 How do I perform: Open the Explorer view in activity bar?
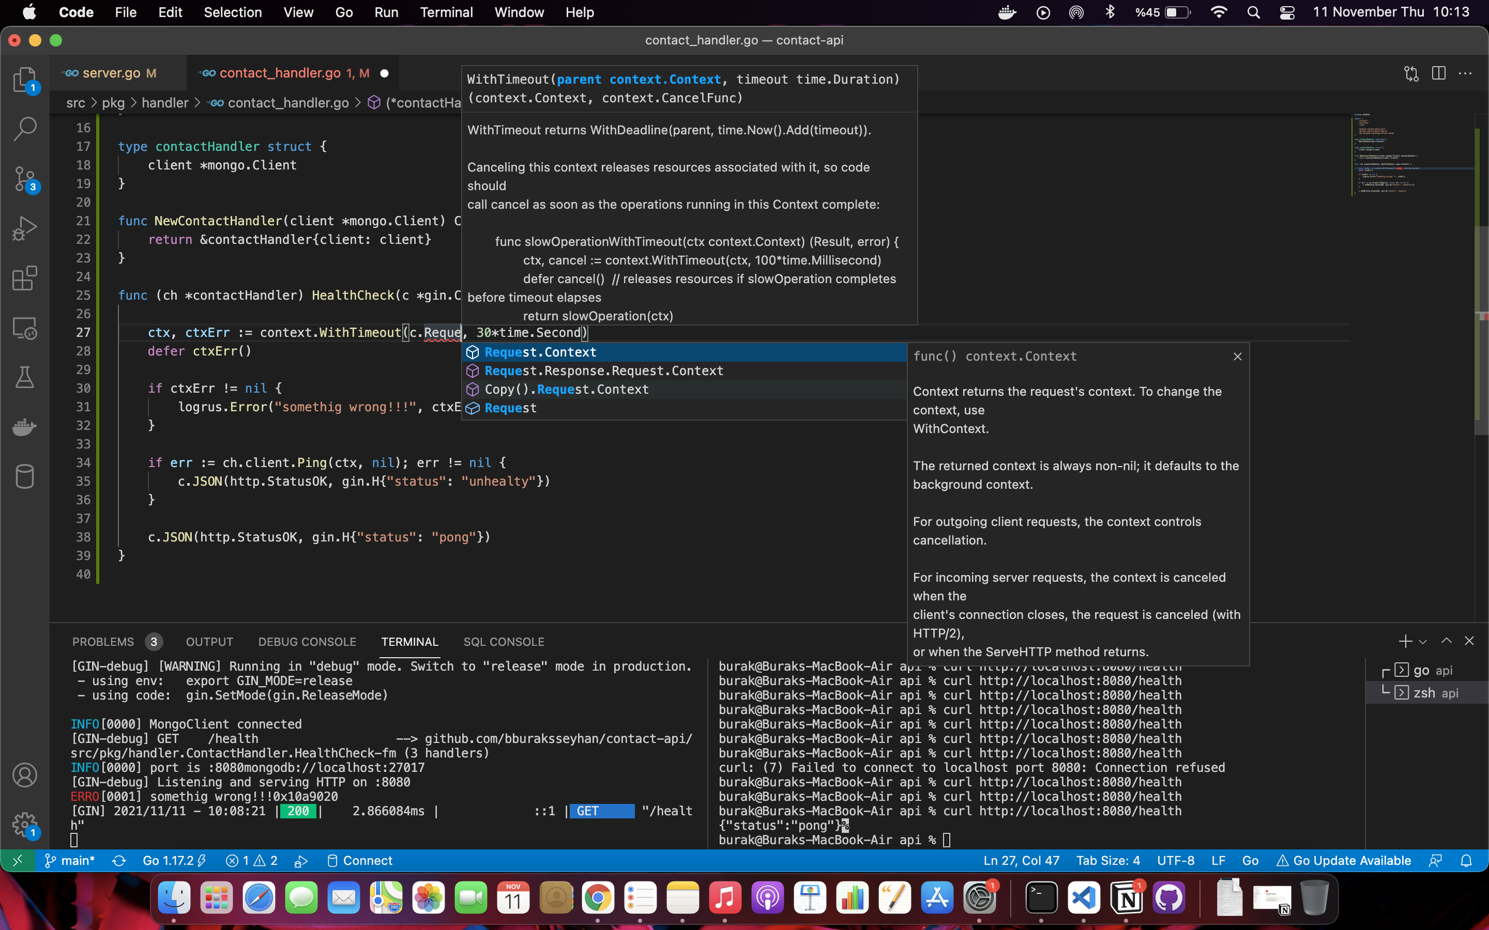[x=25, y=79]
